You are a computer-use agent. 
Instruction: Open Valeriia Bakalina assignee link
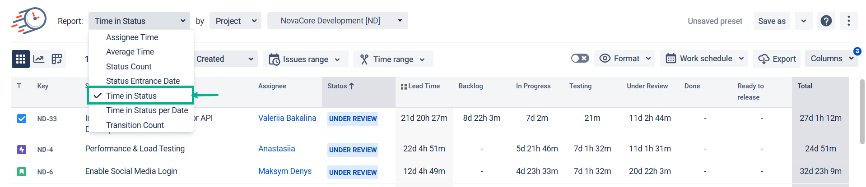click(287, 118)
